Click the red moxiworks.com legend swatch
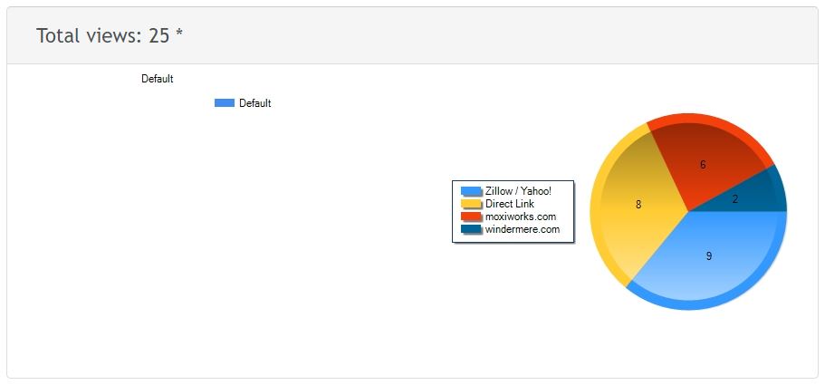 pyautogui.click(x=471, y=217)
